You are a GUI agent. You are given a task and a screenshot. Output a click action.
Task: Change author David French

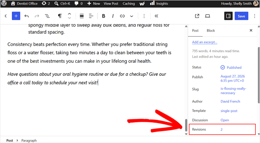pos(230,101)
